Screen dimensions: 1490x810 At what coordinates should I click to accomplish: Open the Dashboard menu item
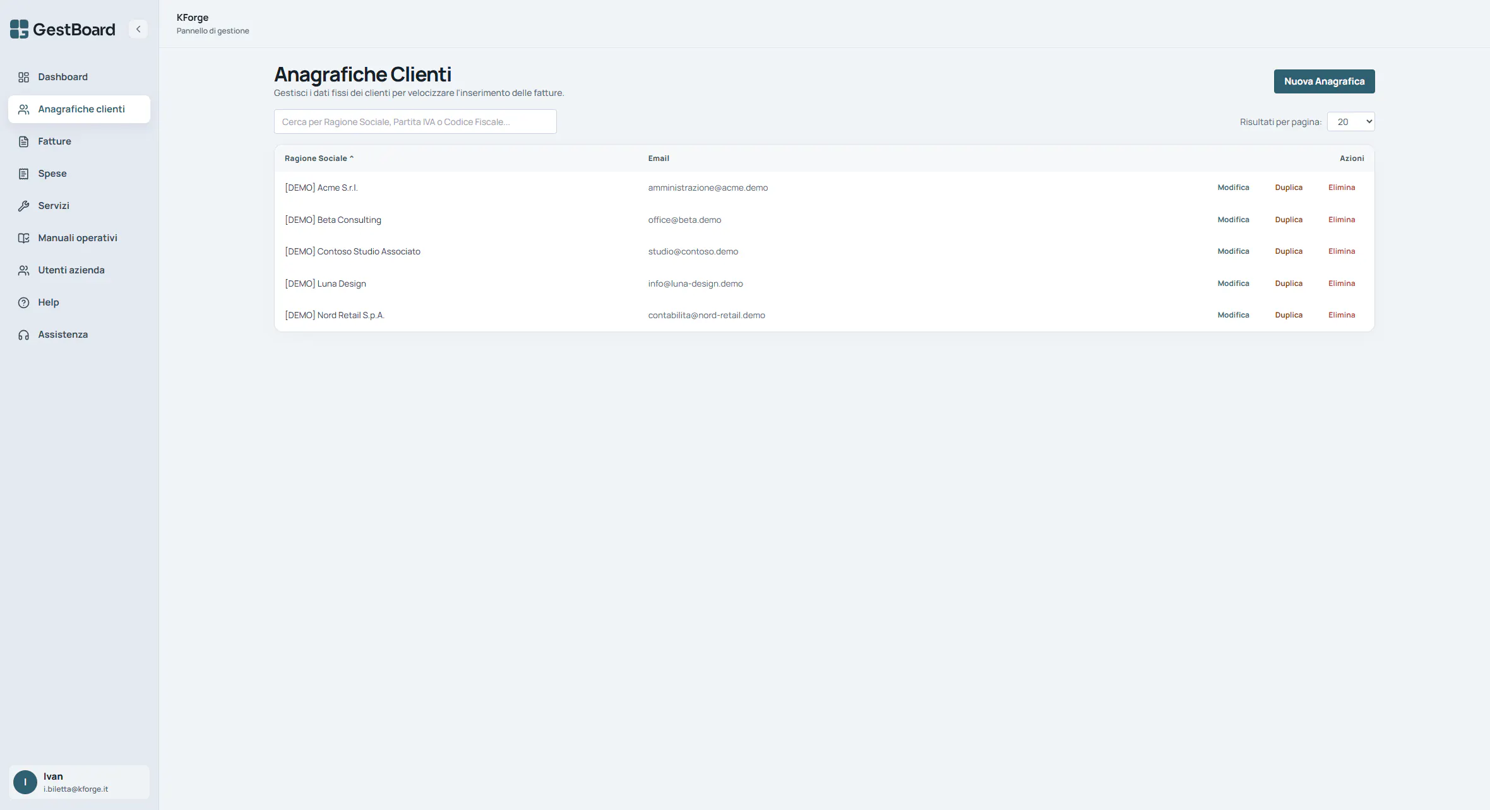click(x=79, y=77)
